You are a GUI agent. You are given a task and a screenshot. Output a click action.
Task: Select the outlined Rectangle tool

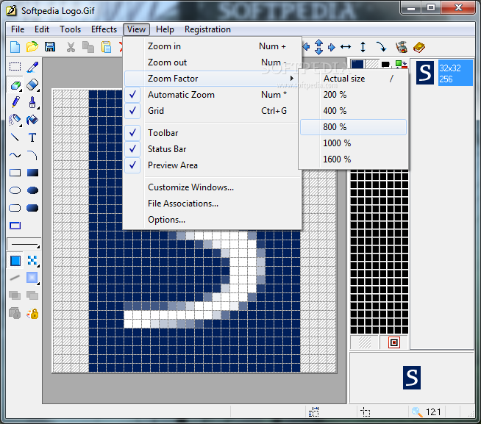click(x=15, y=173)
